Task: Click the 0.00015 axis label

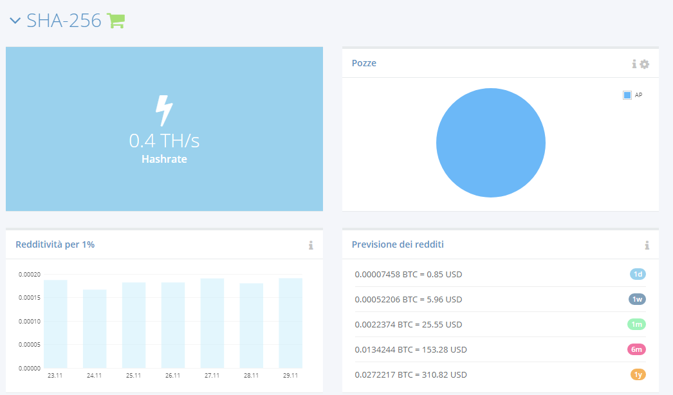Action: [x=30, y=298]
